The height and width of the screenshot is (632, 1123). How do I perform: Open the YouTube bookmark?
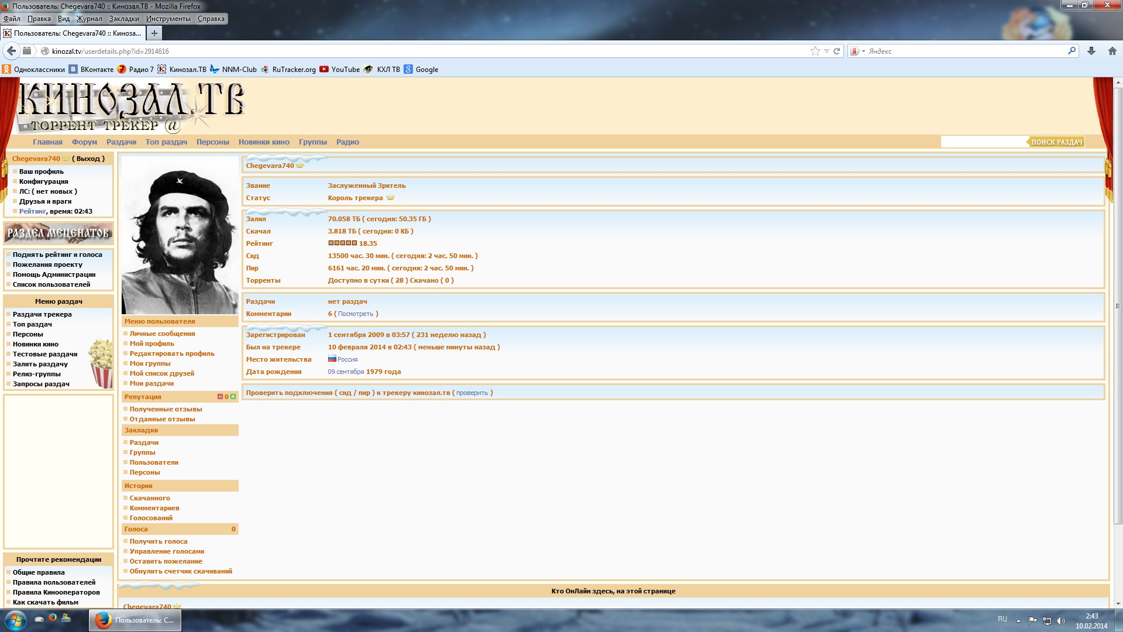340,69
